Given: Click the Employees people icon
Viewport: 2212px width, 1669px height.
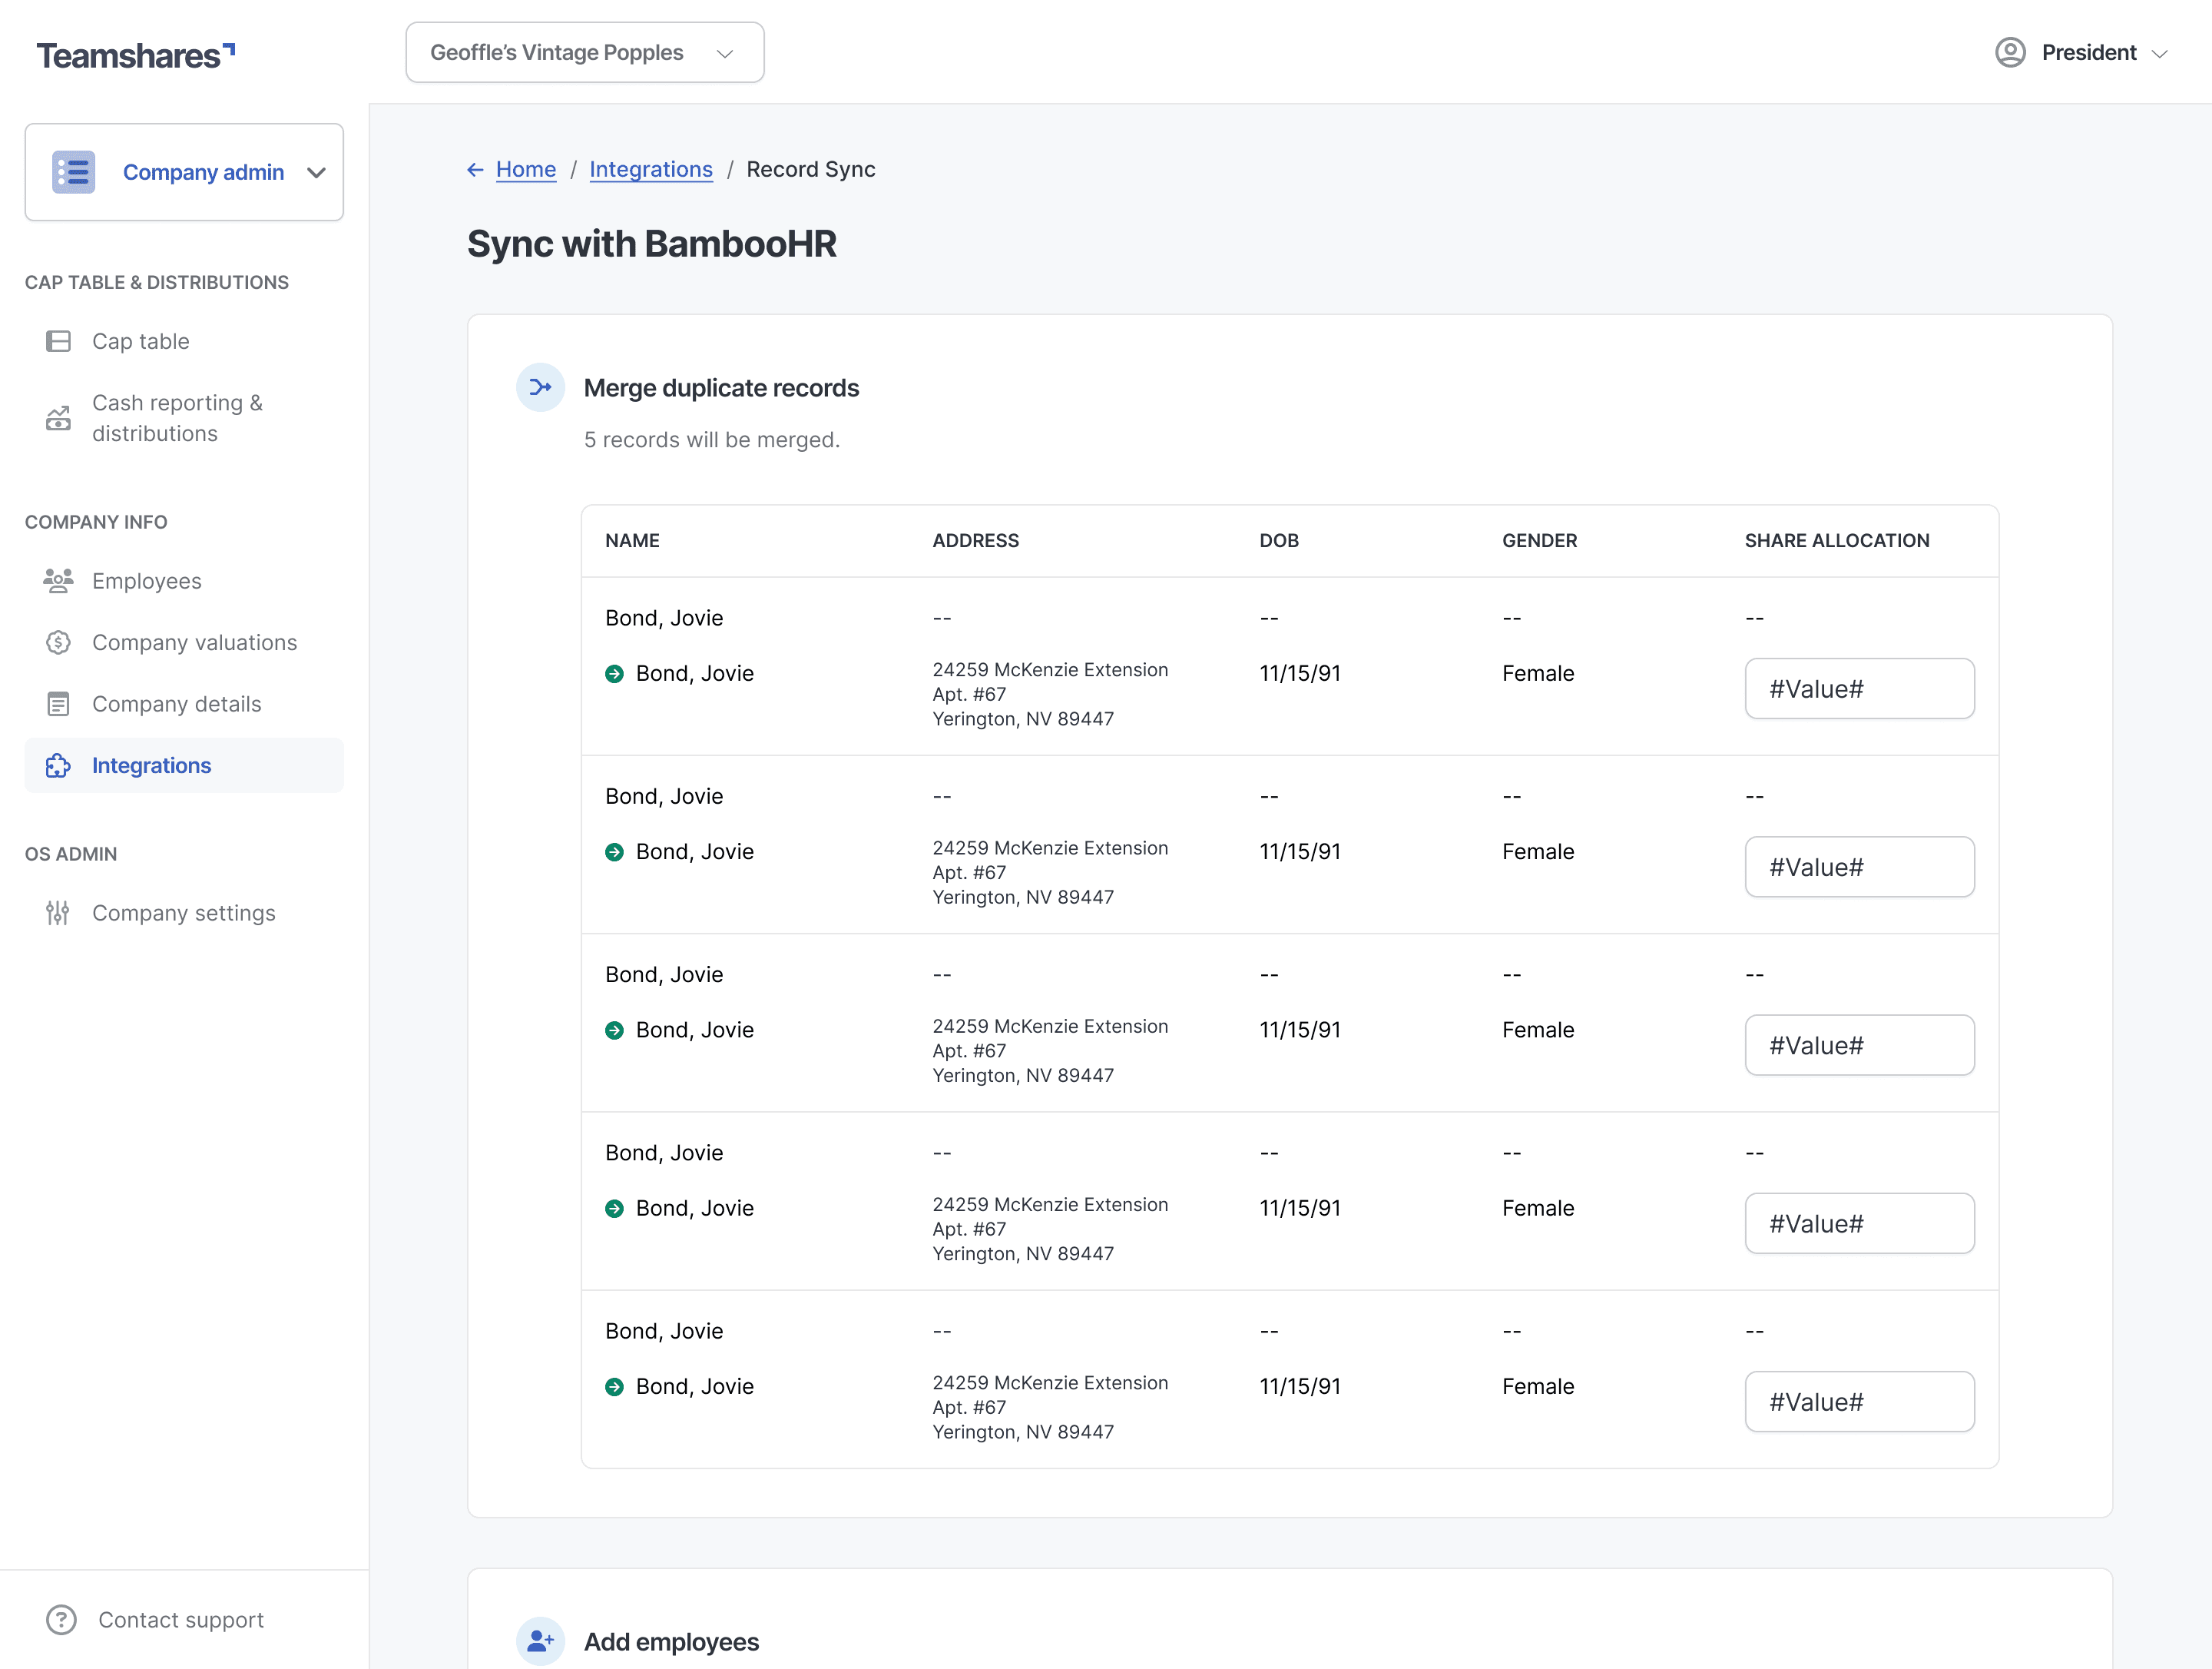Looking at the screenshot, I should coord(58,580).
